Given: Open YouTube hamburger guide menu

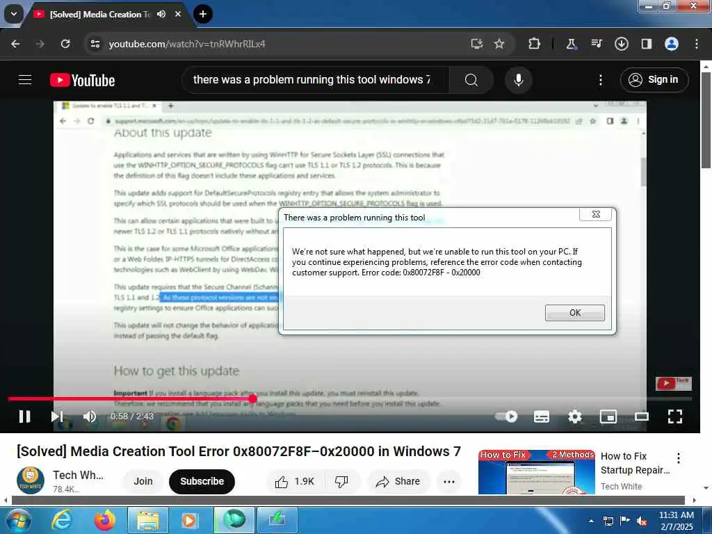Looking at the screenshot, I should tap(25, 80).
